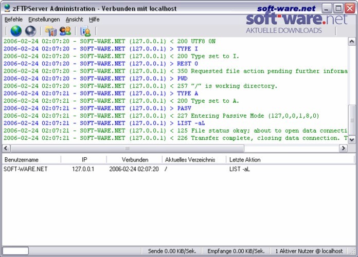This screenshot has width=358, height=257.
Task: Open the folders settings toolbar icon
Action: point(51,31)
